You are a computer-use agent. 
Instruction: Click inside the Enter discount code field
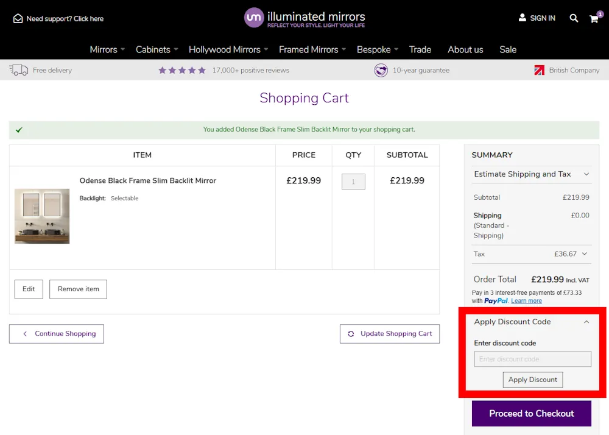pyautogui.click(x=532, y=359)
